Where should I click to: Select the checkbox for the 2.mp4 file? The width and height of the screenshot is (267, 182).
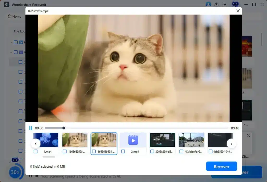point(123,151)
